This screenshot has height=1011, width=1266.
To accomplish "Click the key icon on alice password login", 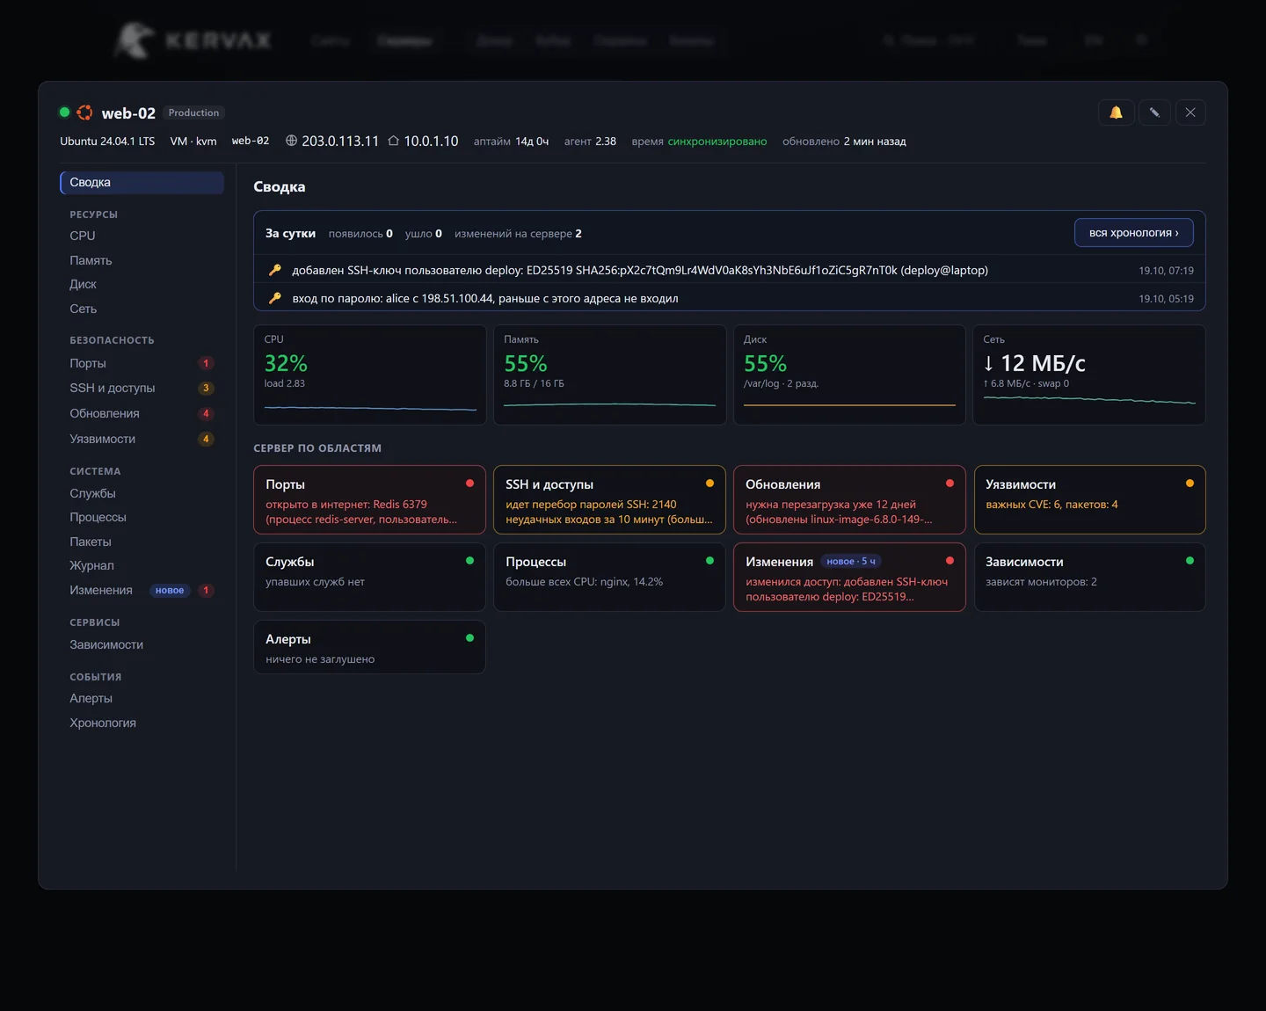I will point(275,298).
